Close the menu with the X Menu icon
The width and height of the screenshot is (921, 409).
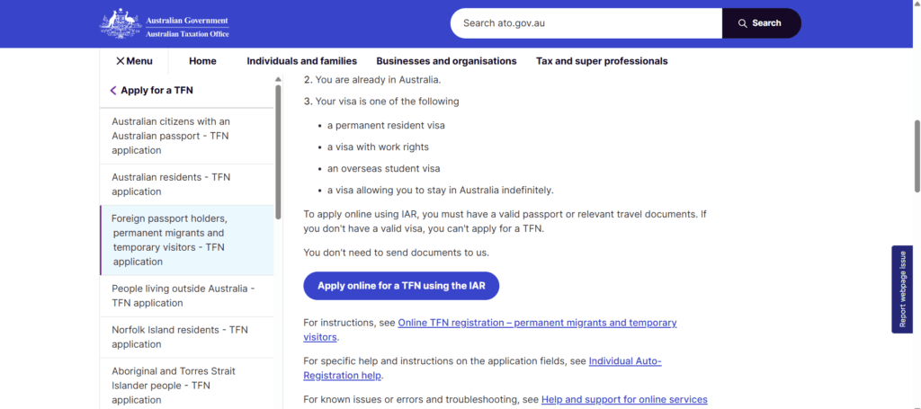tap(134, 61)
